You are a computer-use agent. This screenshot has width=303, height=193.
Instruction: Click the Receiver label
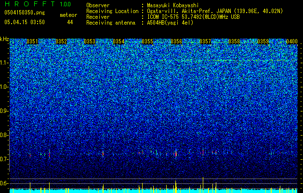(x=98, y=17)
